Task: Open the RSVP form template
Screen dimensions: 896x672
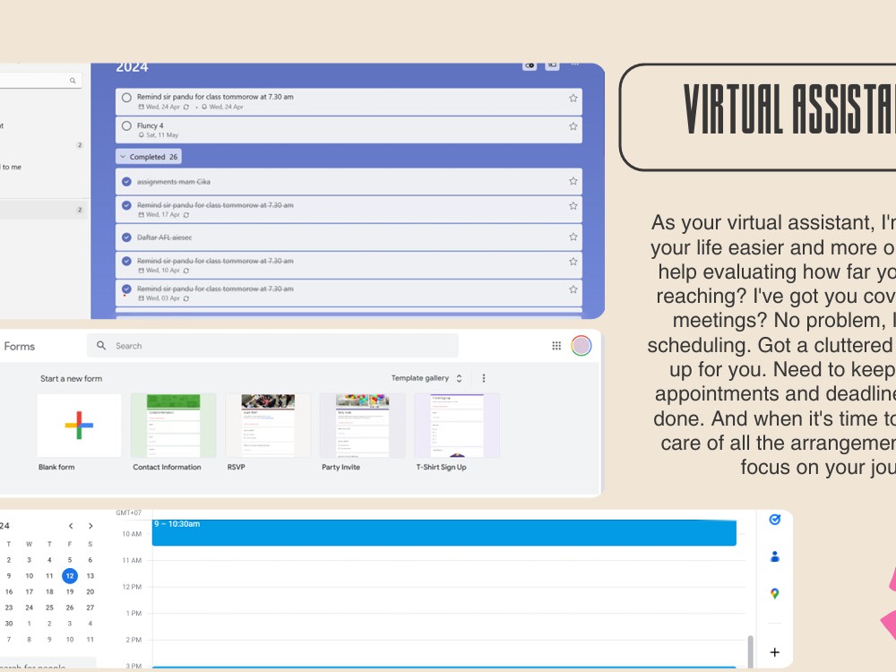Action: click(x=267, y=425)
